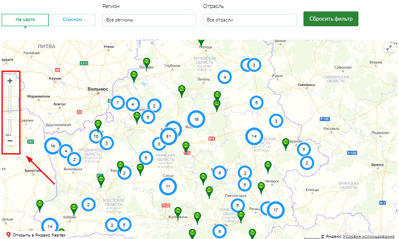Click the cluster marker showing 7
The image size is (399, 239).
pyautogui.click(x=117, y=102)
